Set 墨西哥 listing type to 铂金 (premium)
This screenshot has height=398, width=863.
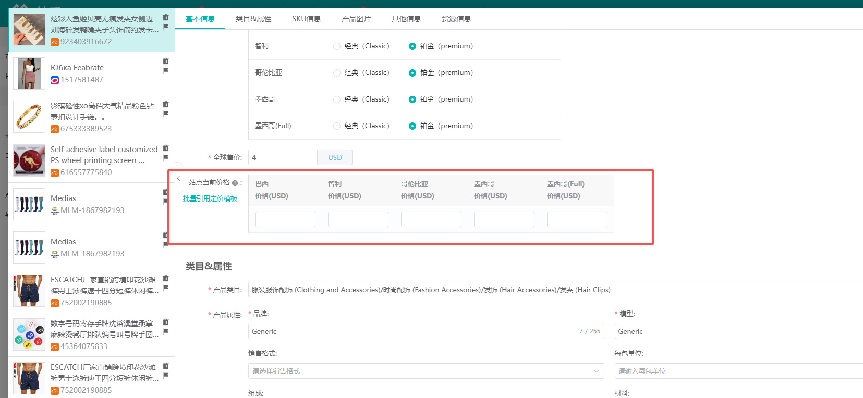click(x=412, y=99)
